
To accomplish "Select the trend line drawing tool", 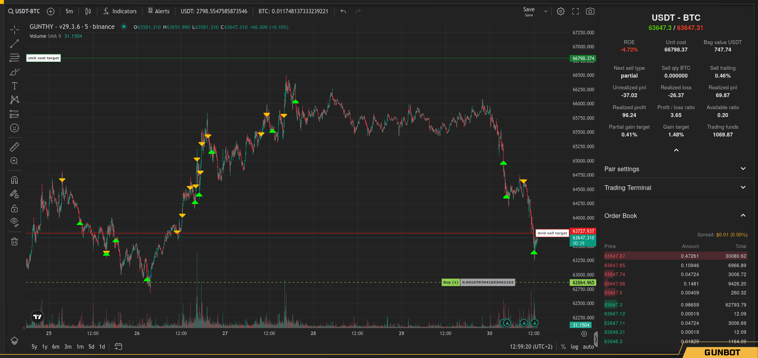I will pos(14,44).
